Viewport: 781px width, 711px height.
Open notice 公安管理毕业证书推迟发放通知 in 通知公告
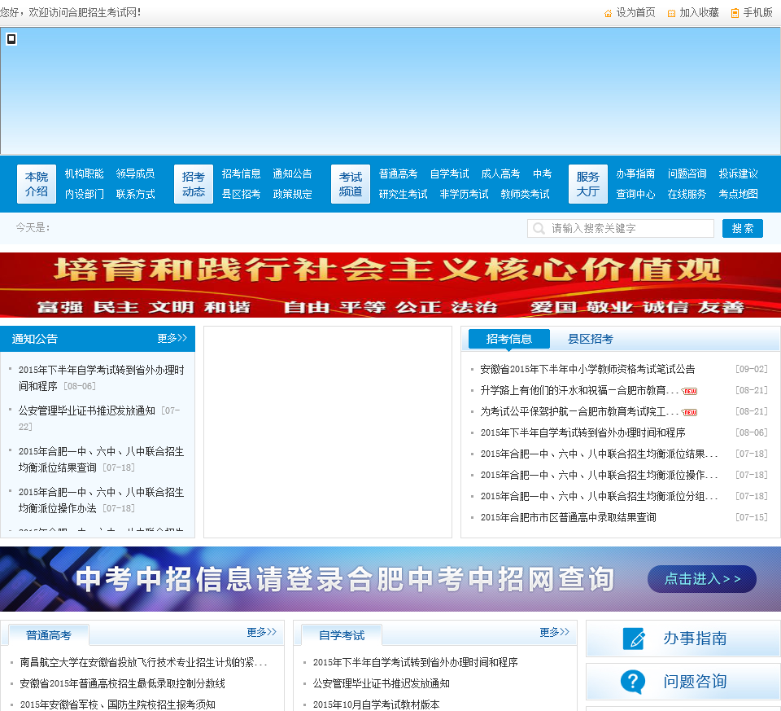point(87,410)
